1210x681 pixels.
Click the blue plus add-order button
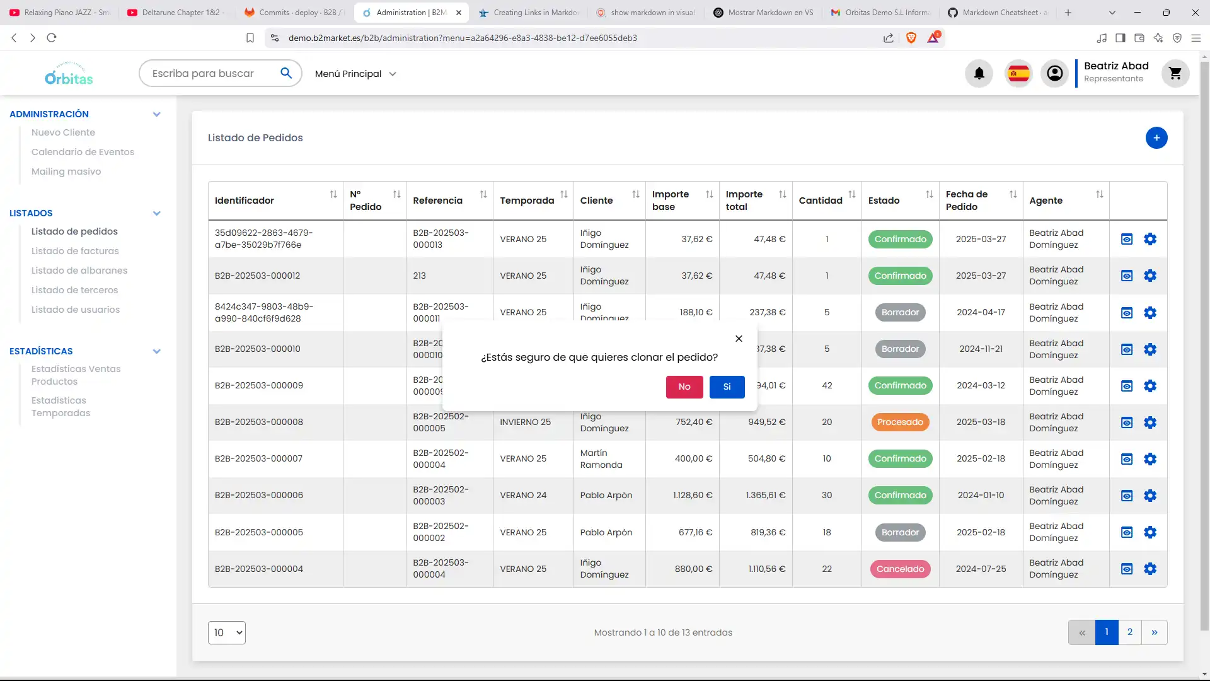1156,138
